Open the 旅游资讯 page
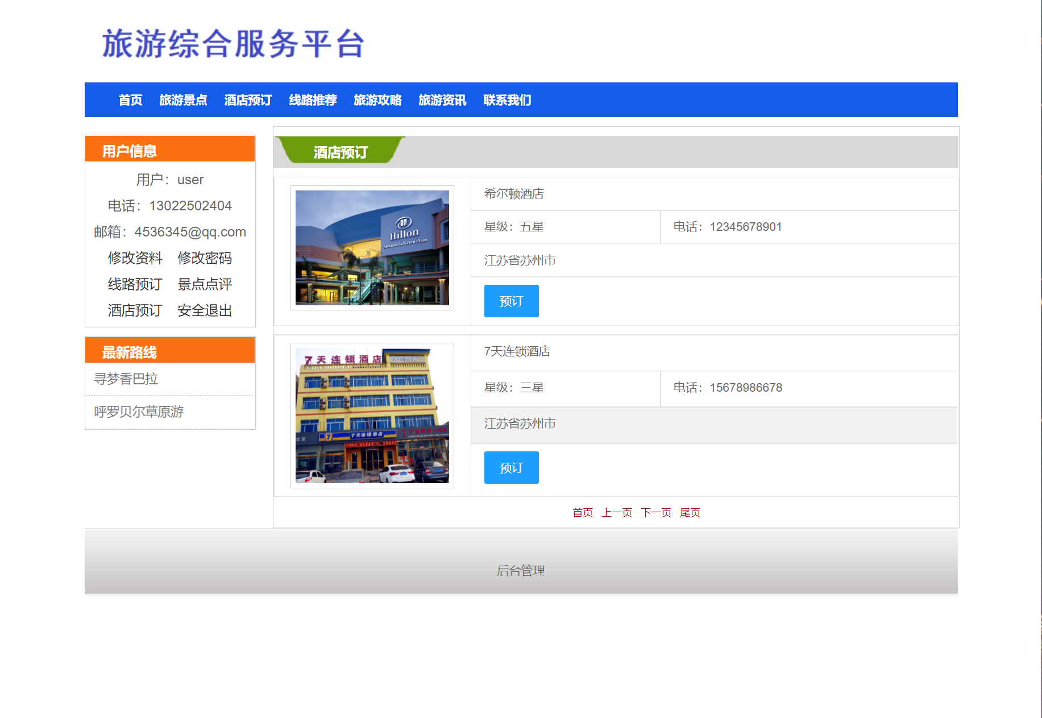 442,99
